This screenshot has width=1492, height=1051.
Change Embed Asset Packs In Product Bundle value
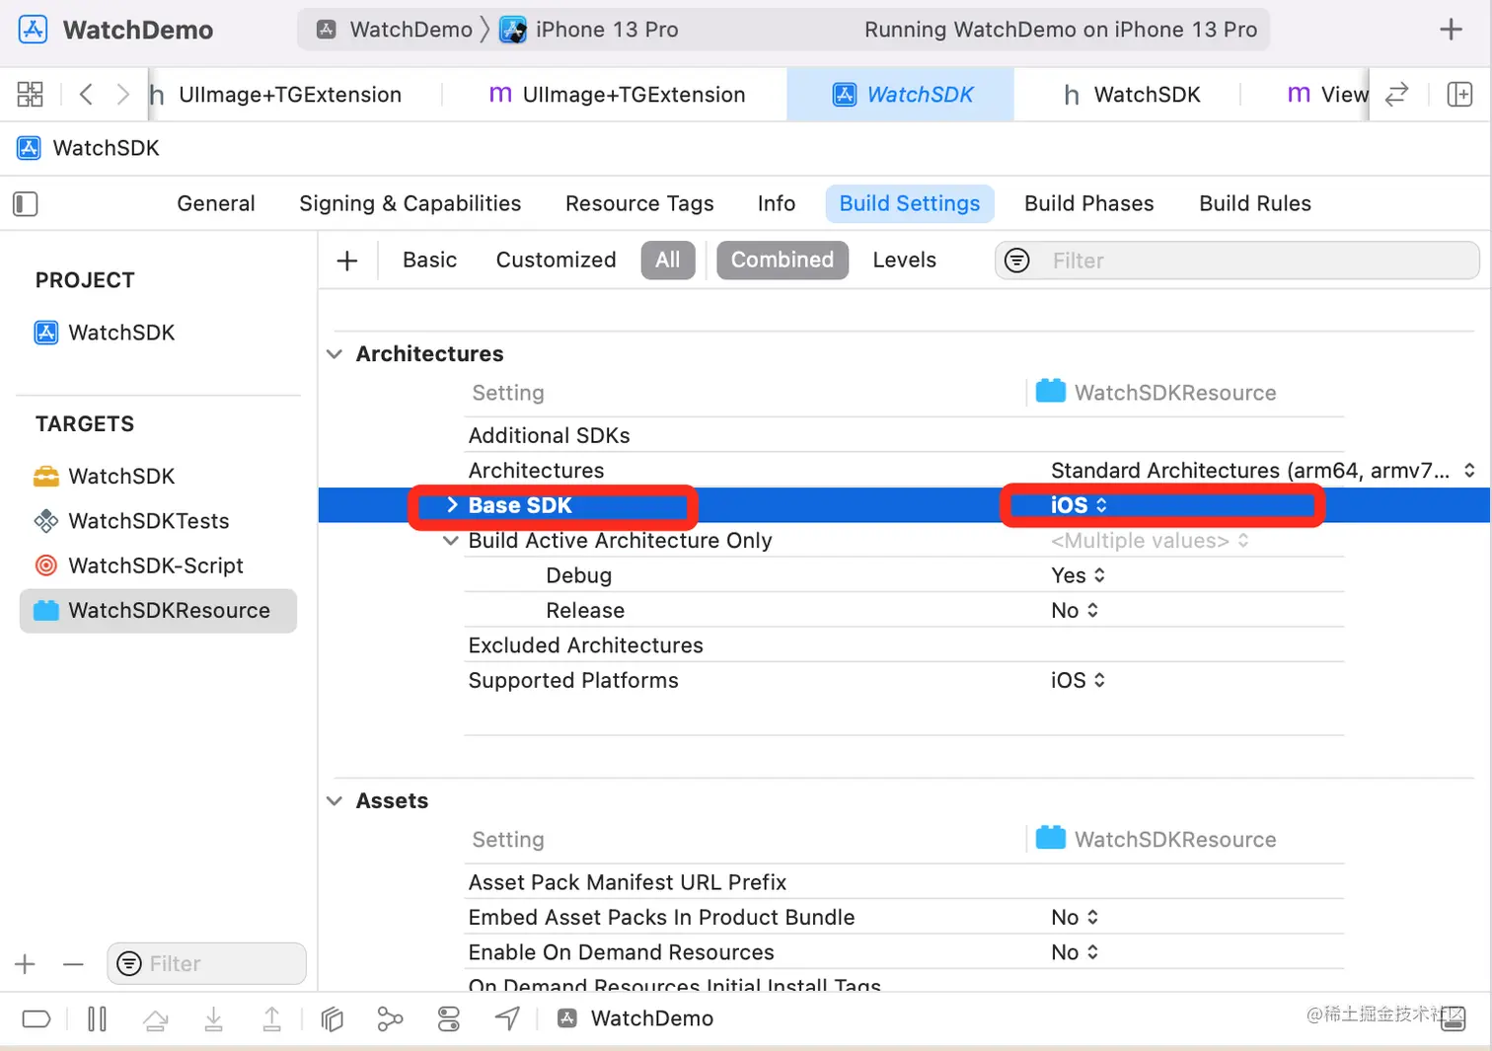pyautogui.click(x=1075, y=918)
